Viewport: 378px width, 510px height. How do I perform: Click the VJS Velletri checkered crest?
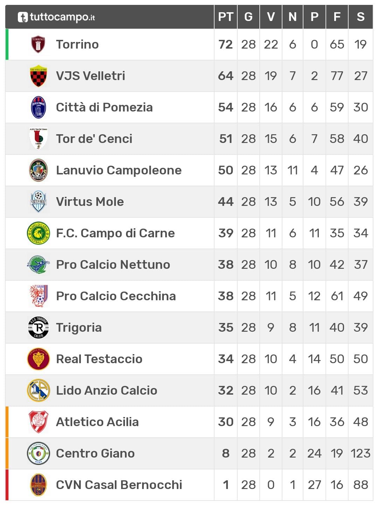[x=38, y=76]
